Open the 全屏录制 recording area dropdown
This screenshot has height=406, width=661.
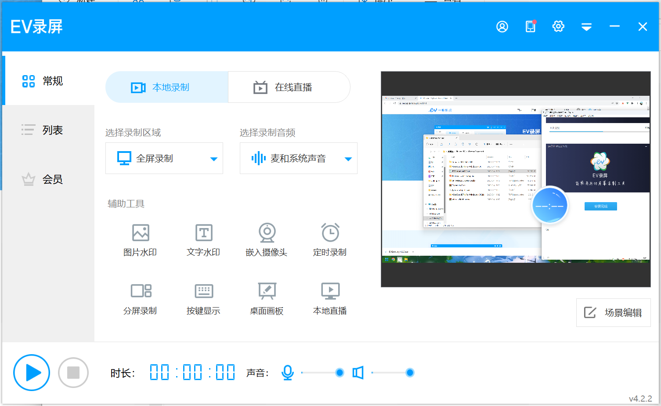(164, 158)
